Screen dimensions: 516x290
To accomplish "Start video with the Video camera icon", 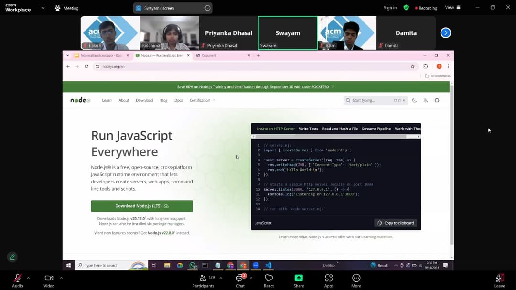I will coord(49,278).
